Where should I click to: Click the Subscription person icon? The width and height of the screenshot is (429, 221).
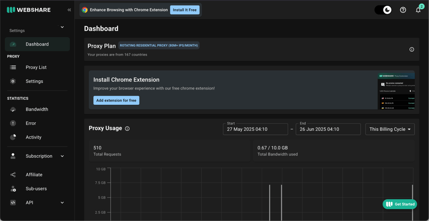(x=13, y=156)
